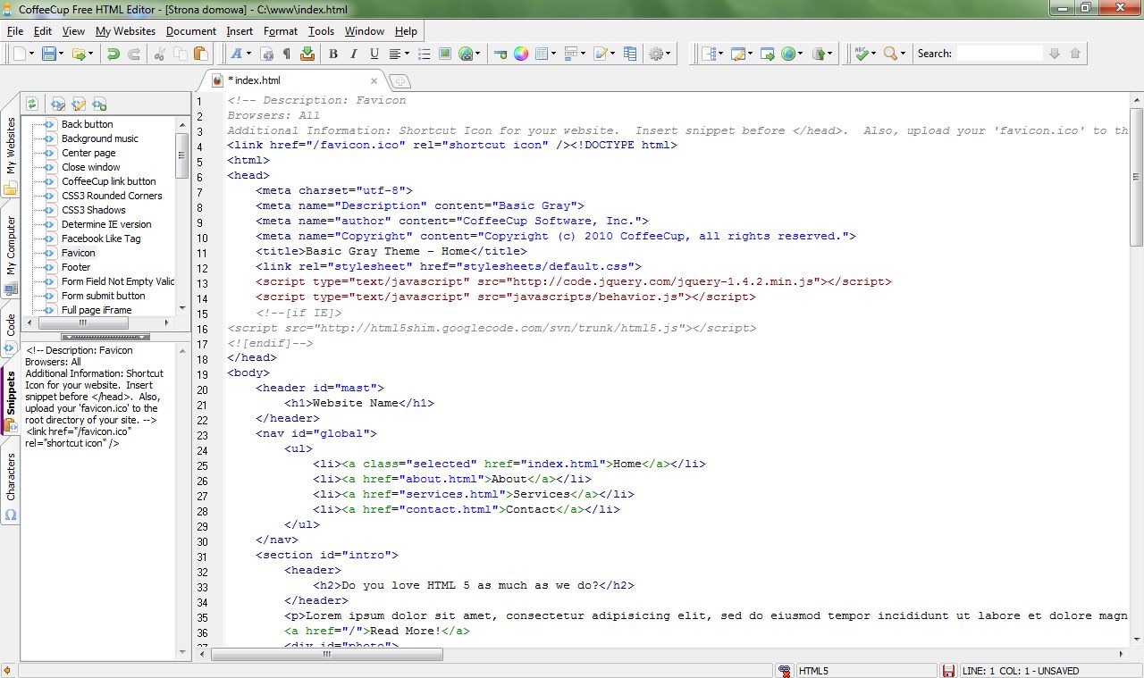The width and height of the screenshot is (1144, 678).
Task: Open a new empty document tab
Action: point(400,81)
